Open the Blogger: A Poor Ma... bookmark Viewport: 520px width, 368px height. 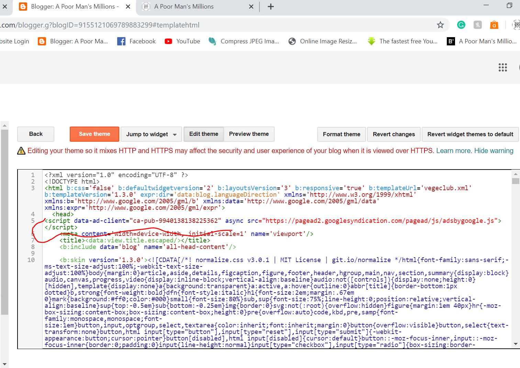tap(73, 41)
